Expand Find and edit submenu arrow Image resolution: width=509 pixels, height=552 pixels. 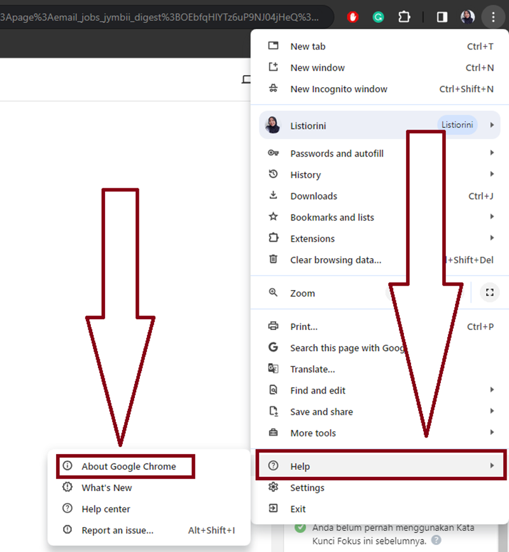492,390
